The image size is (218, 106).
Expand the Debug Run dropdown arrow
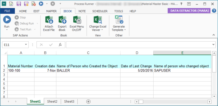tap(37, 24)
